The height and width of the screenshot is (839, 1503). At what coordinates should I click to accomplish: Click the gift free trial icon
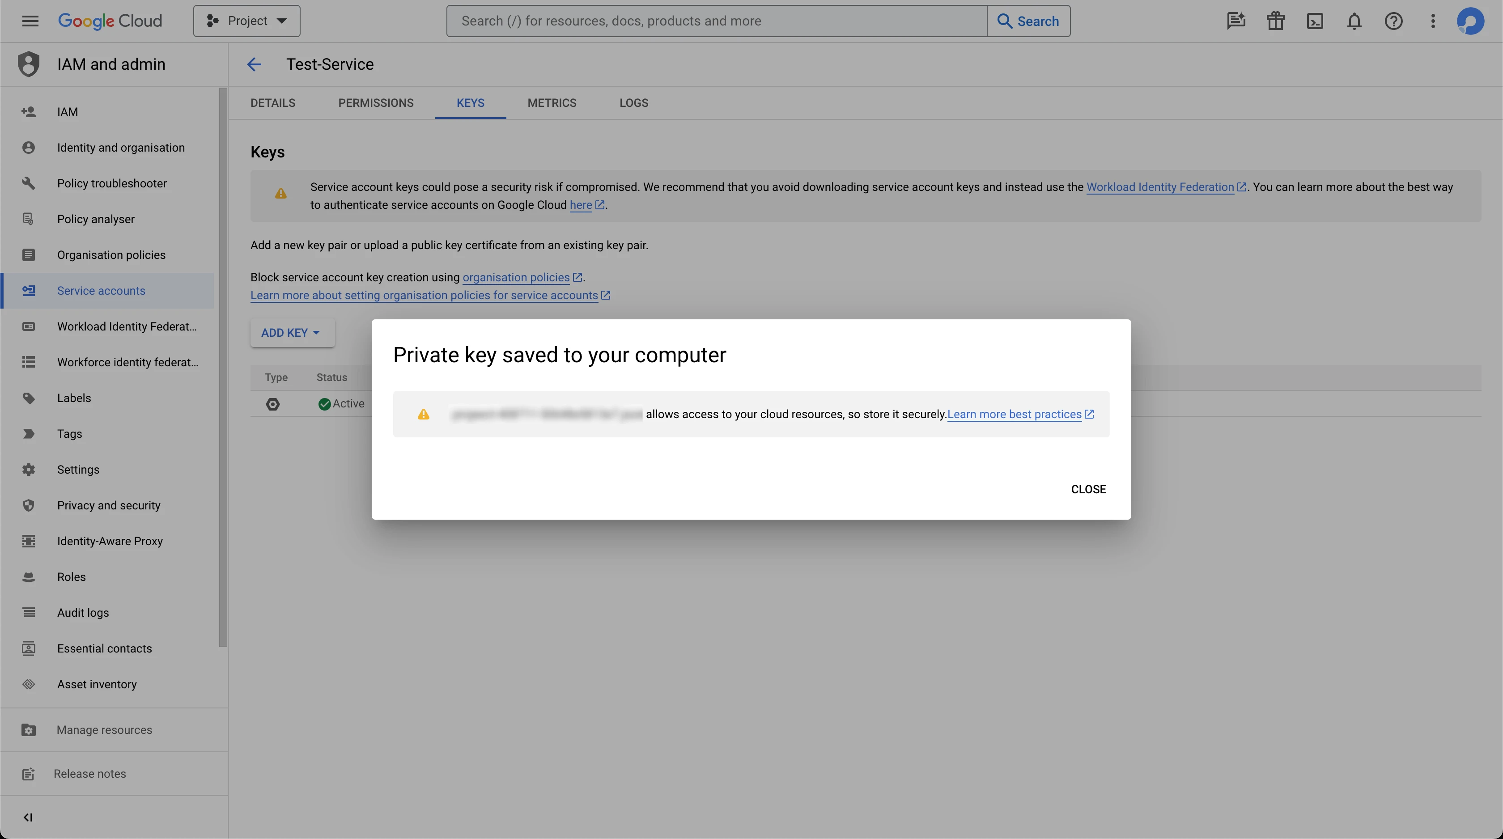pyautogui.click(x=1275, y=21)
